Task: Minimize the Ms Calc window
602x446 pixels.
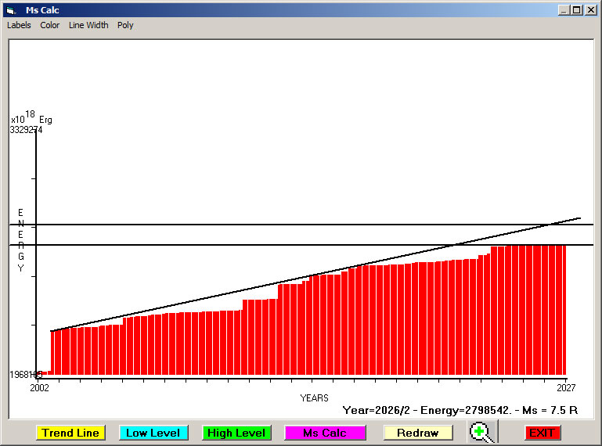Action: [564, 10]
